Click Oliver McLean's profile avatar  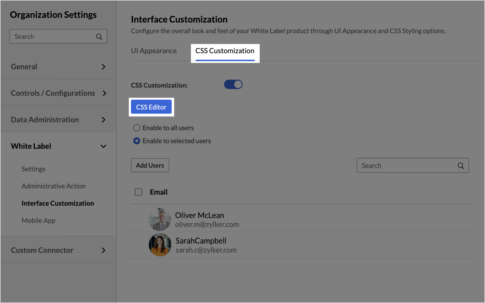pyautogui.click(x=160, y=219)
